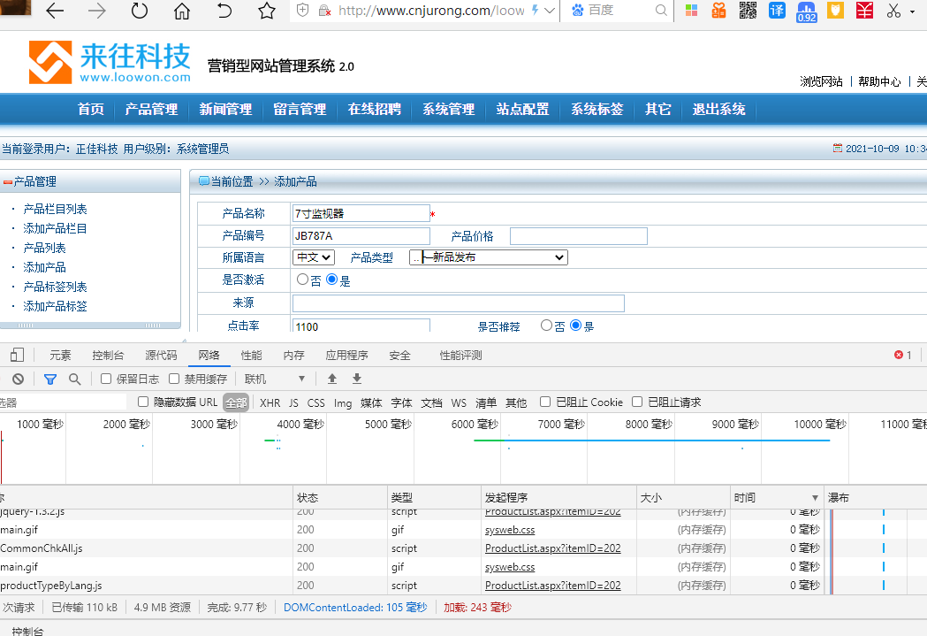Viewport: 927px width, 636px height.
Task: Open the 产品列表 sidebar link
Action: 44,248
